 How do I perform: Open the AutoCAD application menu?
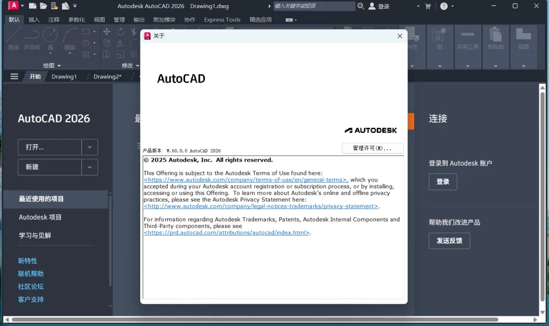click(x=13, y=6)
